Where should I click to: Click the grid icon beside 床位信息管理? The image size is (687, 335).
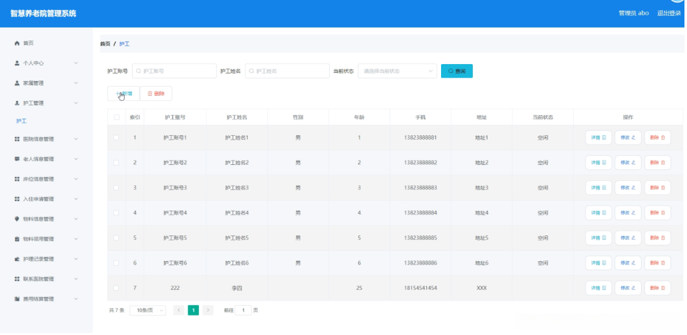coord(17,179)
